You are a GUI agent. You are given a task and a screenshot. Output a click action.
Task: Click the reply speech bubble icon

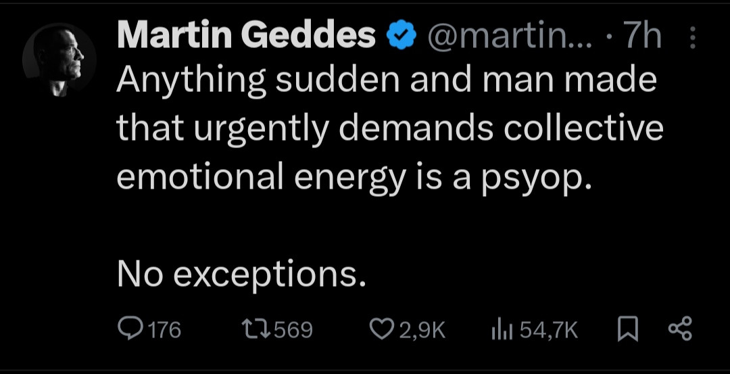pos(128,329)
